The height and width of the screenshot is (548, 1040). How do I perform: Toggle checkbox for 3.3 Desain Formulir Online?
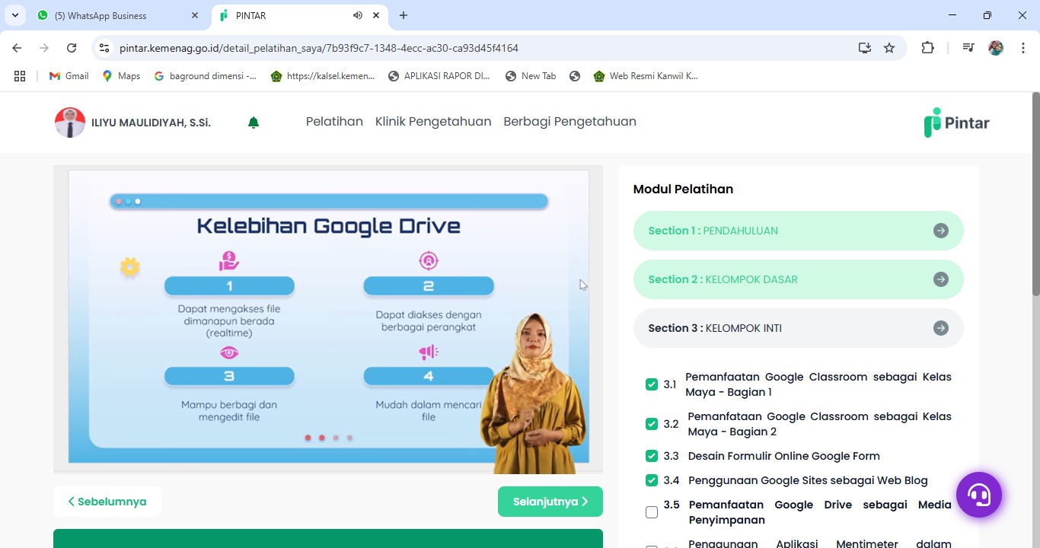tap(652, 456)
